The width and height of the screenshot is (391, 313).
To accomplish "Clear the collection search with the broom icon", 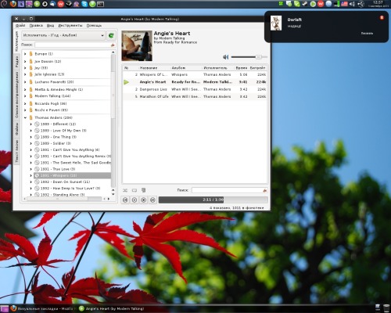I will 113,45.
